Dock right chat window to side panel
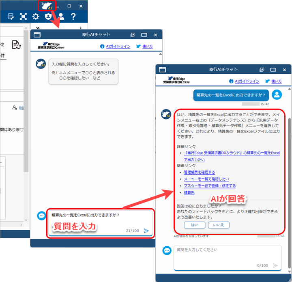The height and width of the screenshot is (282, 292). (x=273, y=70)
